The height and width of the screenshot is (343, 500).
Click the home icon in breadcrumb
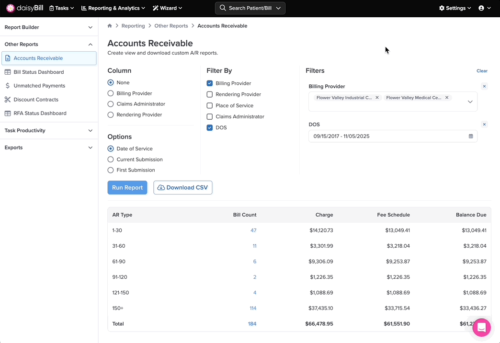point(110,26)
